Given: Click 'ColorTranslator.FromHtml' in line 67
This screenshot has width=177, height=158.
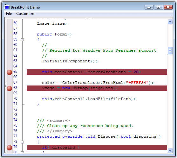Looking at the screenshot, I should 92,83.
